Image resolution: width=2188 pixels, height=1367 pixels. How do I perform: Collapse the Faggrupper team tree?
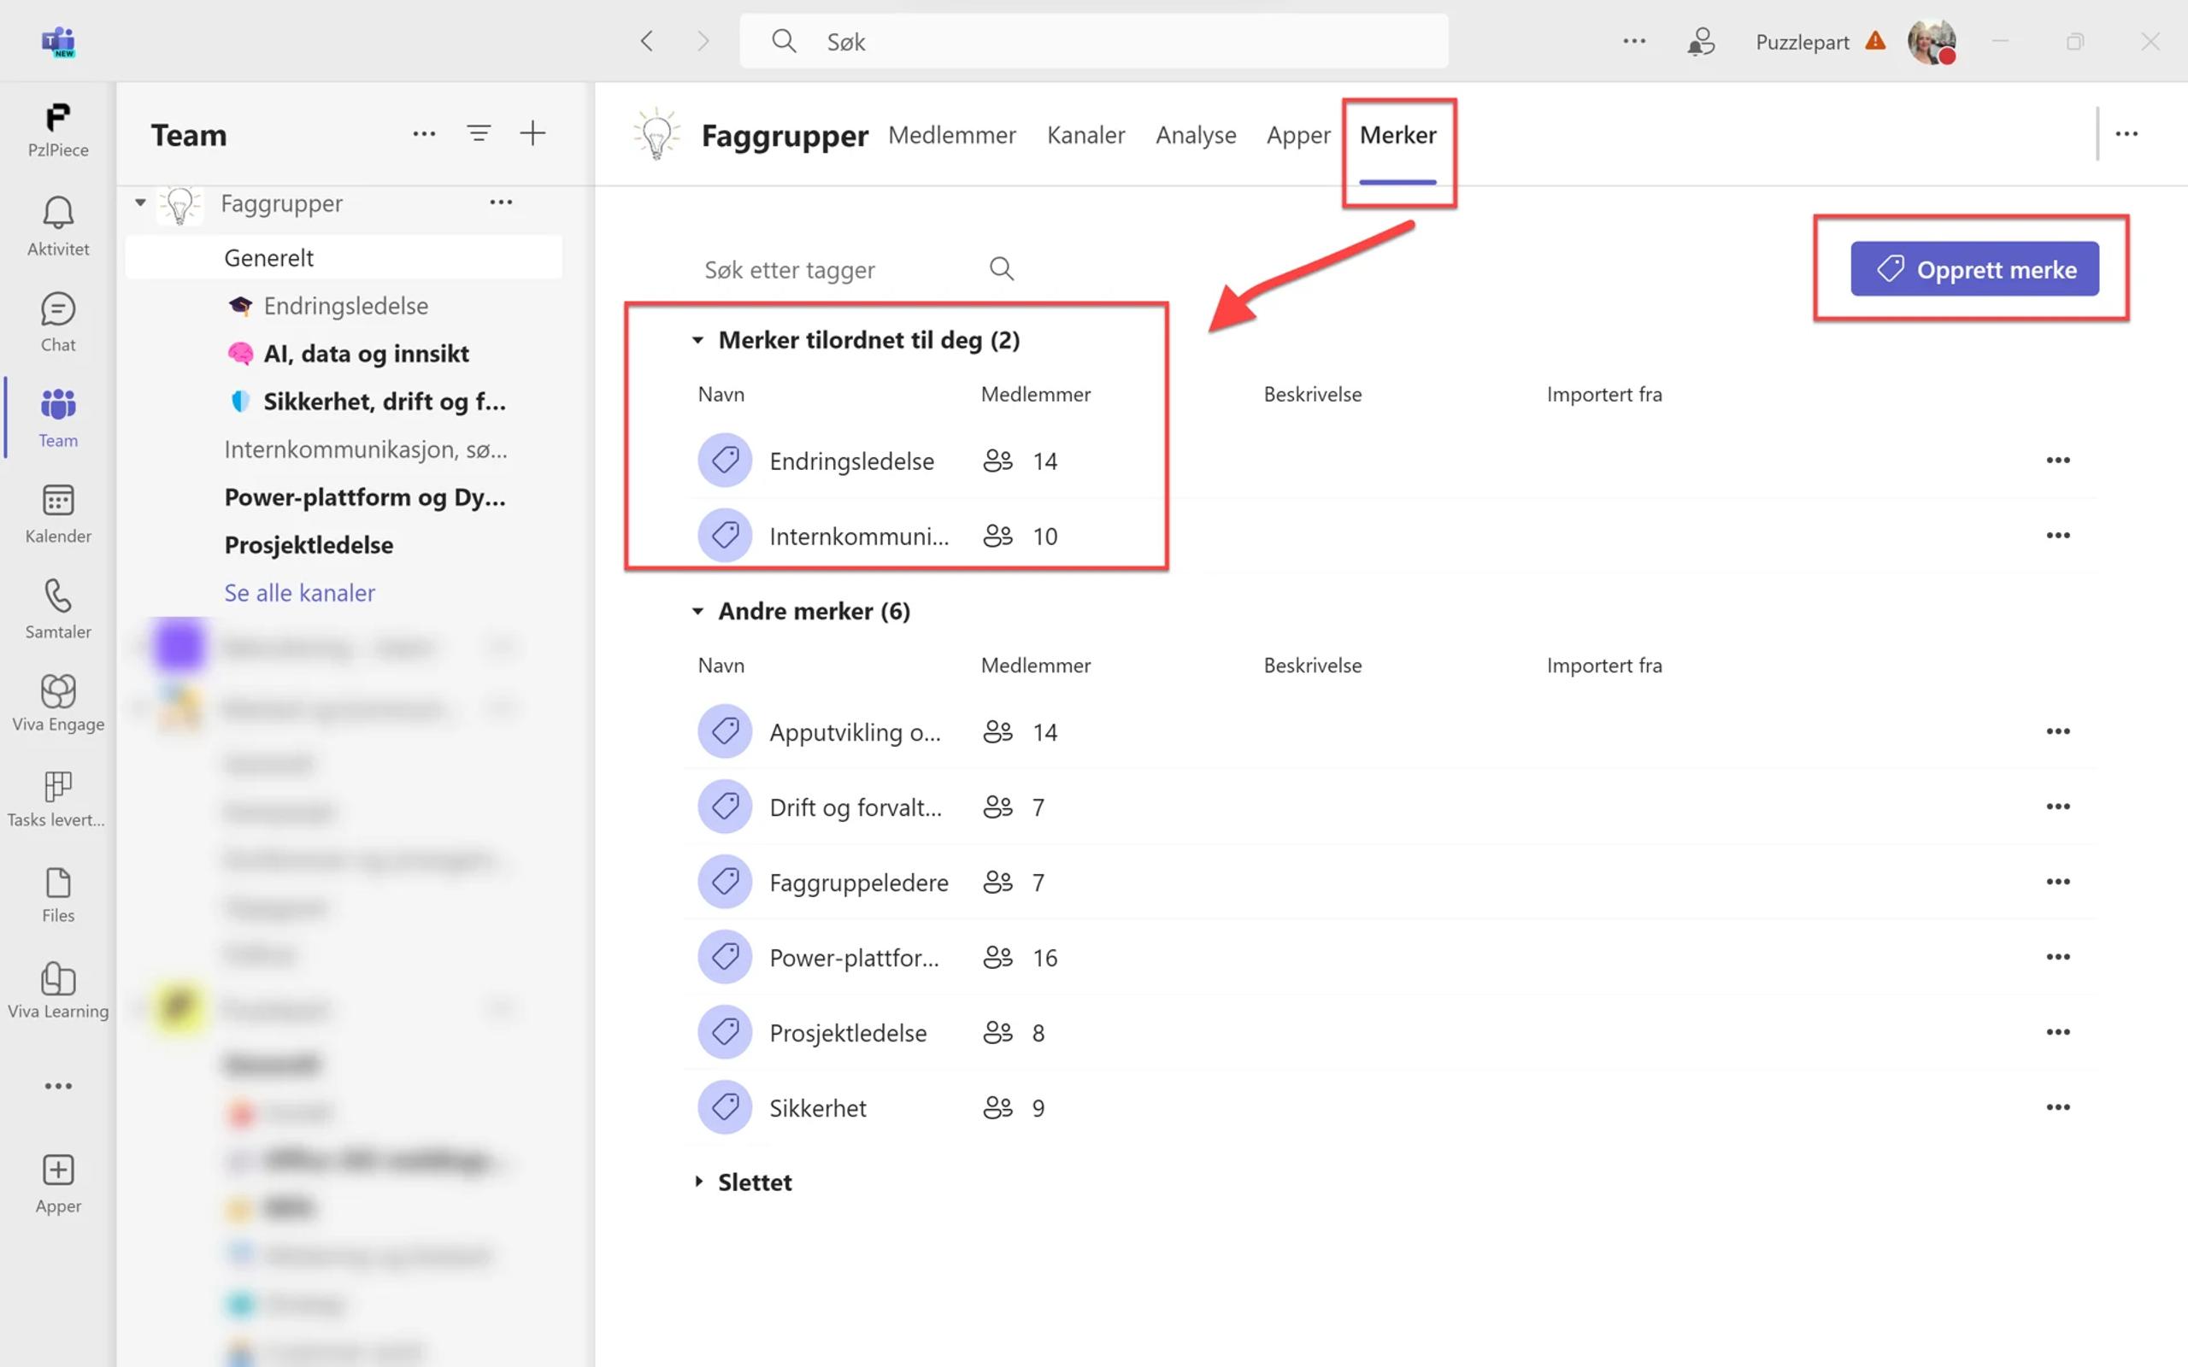click(x=140, y=202)
